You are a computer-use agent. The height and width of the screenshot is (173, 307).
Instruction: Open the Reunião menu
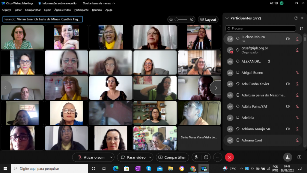[97, 10]
